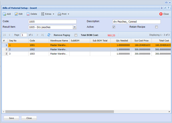
Task: Expand the Result Item dropdown
Action: 74,27
